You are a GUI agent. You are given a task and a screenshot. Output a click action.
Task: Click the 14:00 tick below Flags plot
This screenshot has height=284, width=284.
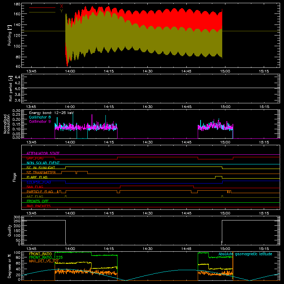click(x=70, y=213)
